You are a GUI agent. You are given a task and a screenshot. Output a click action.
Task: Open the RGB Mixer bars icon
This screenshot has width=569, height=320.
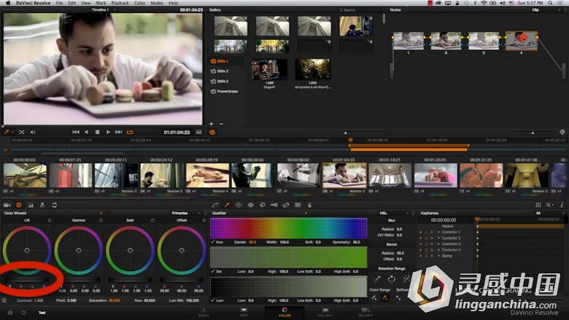point(31,205)
